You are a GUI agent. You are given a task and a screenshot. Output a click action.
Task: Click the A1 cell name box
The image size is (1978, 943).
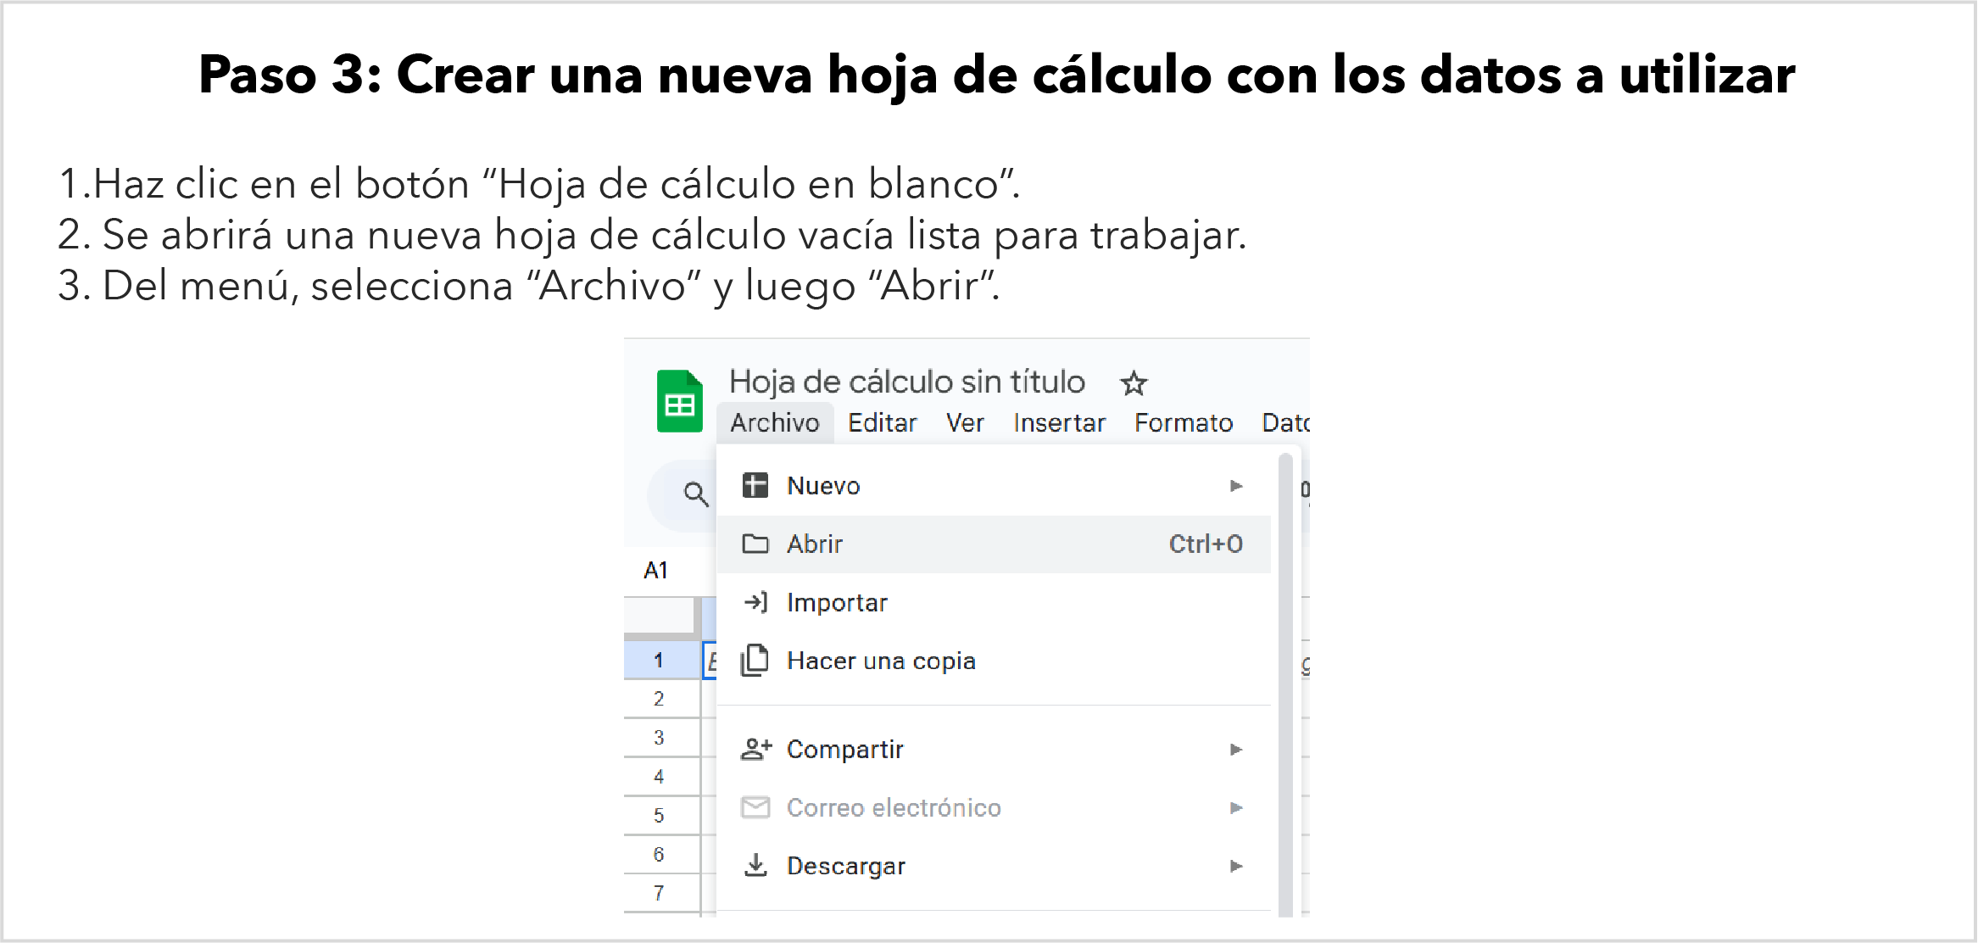[x=656, y=570]
